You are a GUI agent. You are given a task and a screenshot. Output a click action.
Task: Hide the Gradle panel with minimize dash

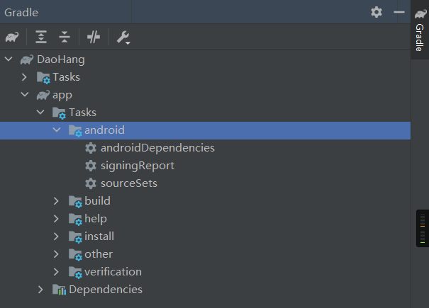[399, 12]
